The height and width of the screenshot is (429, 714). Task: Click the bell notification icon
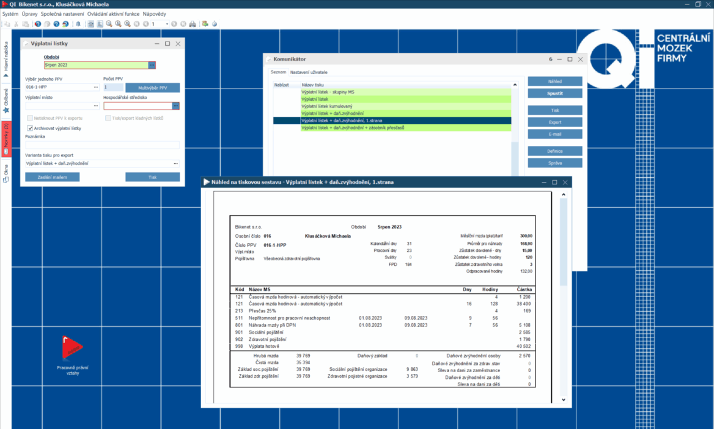[78, 24]
